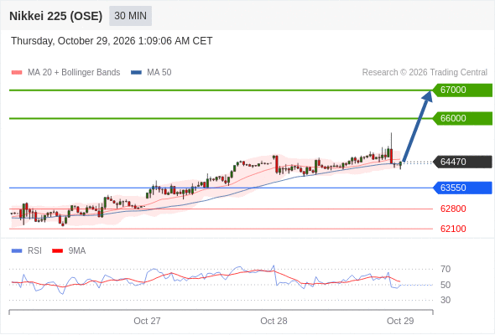Click the RSI axis value 70
The height and width of the screenshot is (335, 495).
[x=445, y=269]
